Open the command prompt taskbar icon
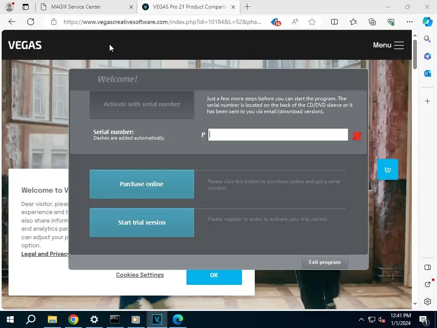 click(x=115, y=319)
